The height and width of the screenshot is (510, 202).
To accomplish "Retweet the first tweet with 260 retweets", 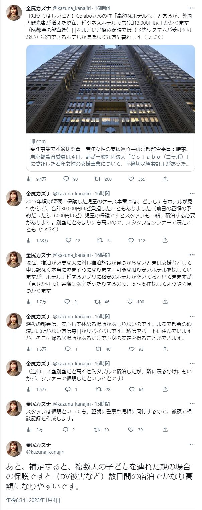I will (x=98, y=179).
